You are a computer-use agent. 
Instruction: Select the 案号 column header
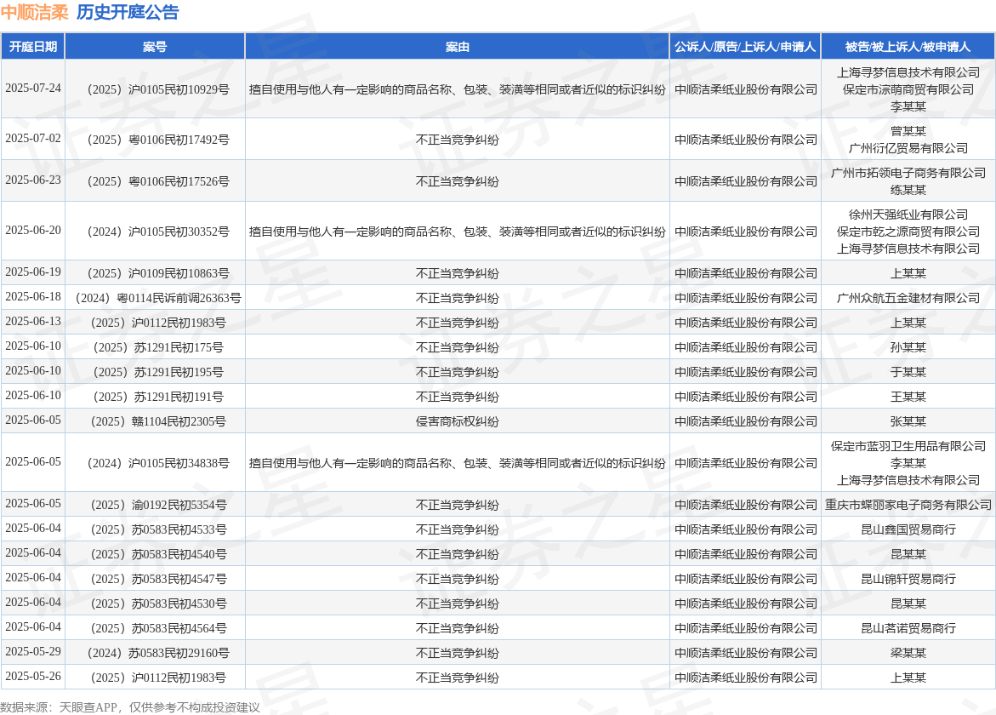coord(154,47)
